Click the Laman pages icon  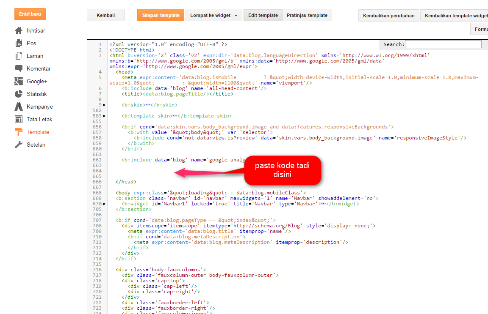point(19,56)
